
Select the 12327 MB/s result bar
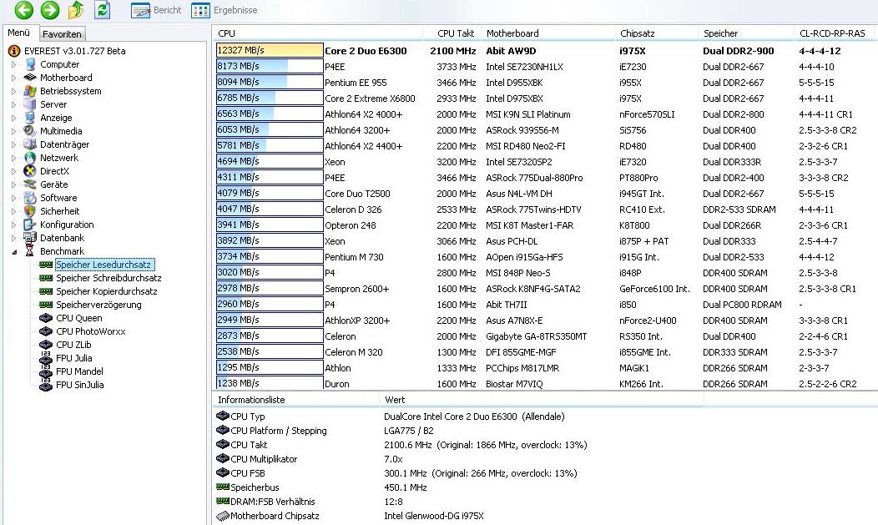pos(270,50)
